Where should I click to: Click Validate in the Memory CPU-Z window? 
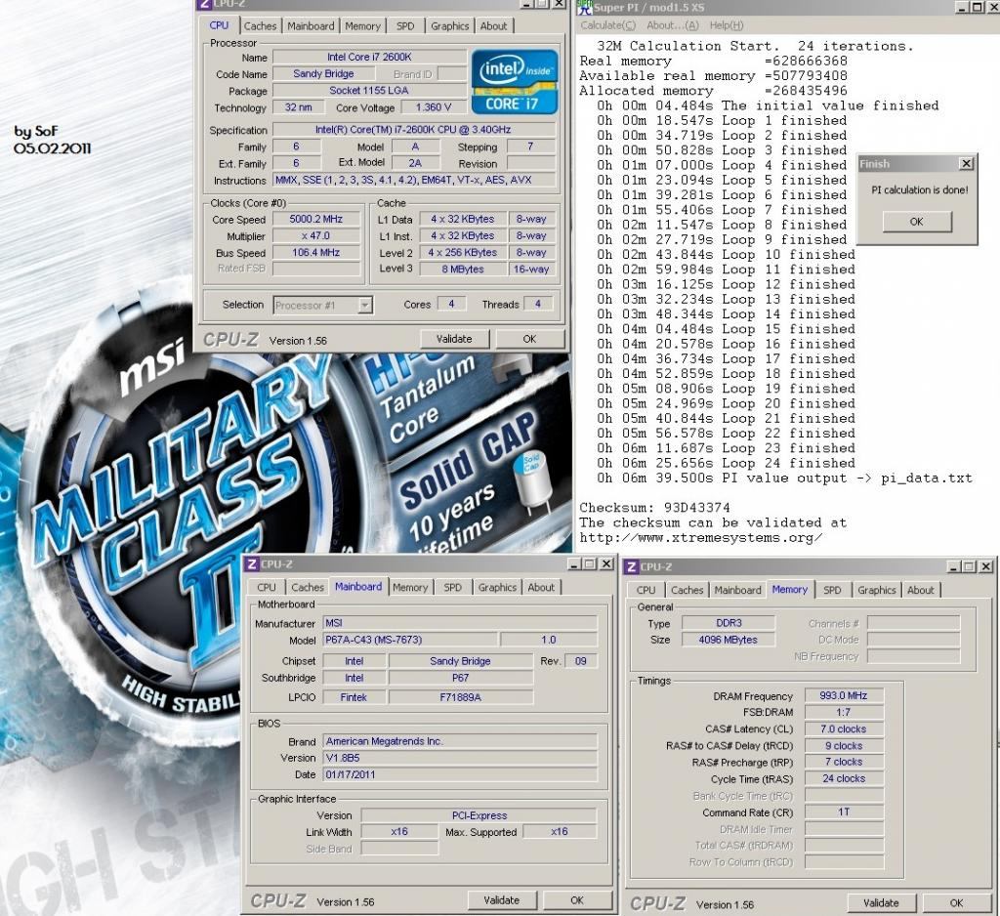click(881, 902)
